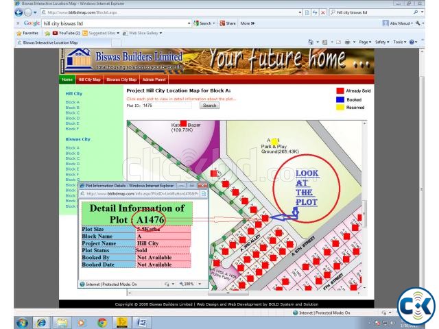Click the browser Forward arrow button
439x329 pixels.
tap(28, 12)
